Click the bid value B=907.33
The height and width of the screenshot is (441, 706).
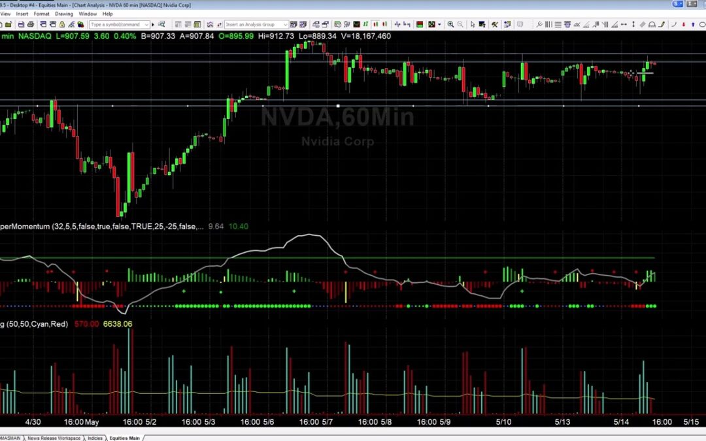pyautogui.click(x=158, y=36)
